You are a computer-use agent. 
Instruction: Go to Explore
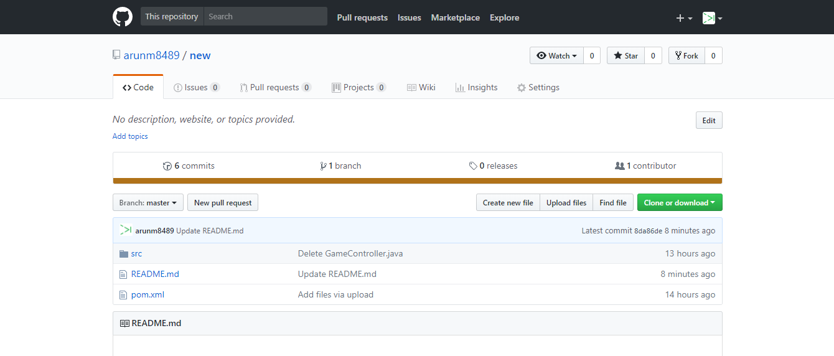click(x=504, y=17)
